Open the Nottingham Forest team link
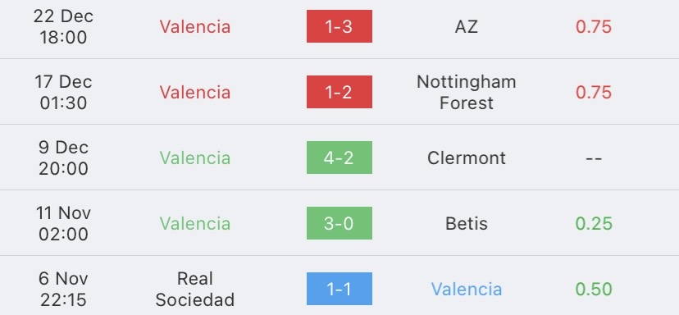 [x=467, y=93]
